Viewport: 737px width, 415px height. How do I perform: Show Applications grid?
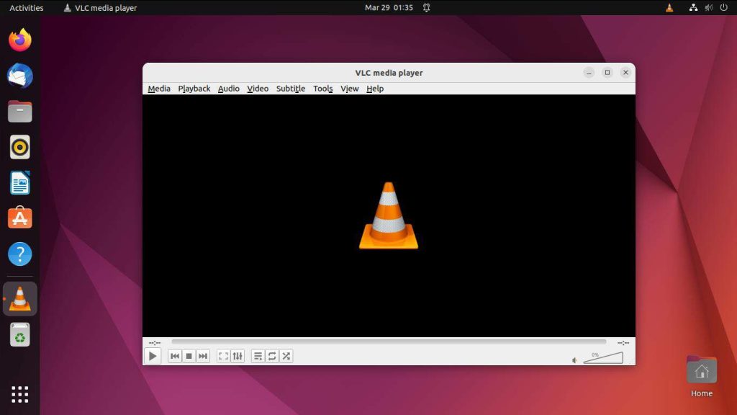point(19,394)
